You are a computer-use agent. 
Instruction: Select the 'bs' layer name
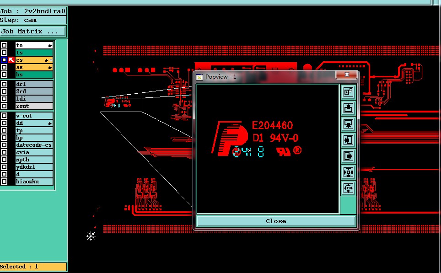[34, 75]
